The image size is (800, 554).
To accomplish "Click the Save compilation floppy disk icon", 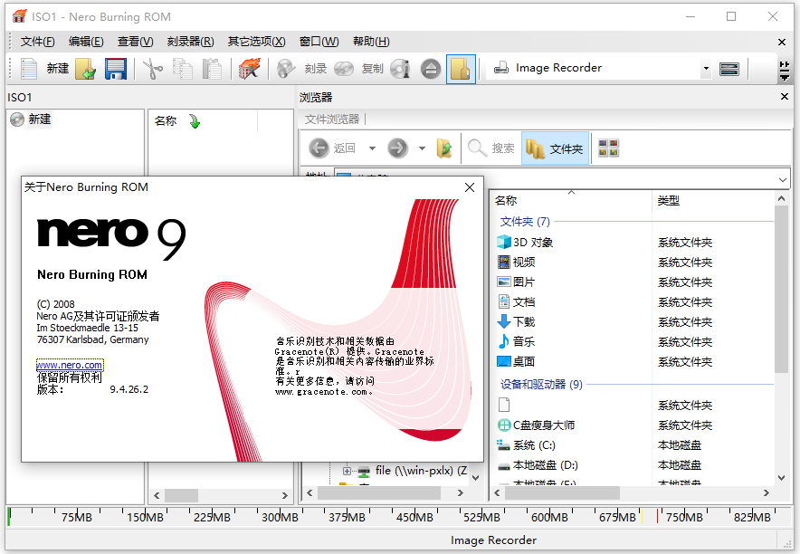I will click(x=115, y=69).
